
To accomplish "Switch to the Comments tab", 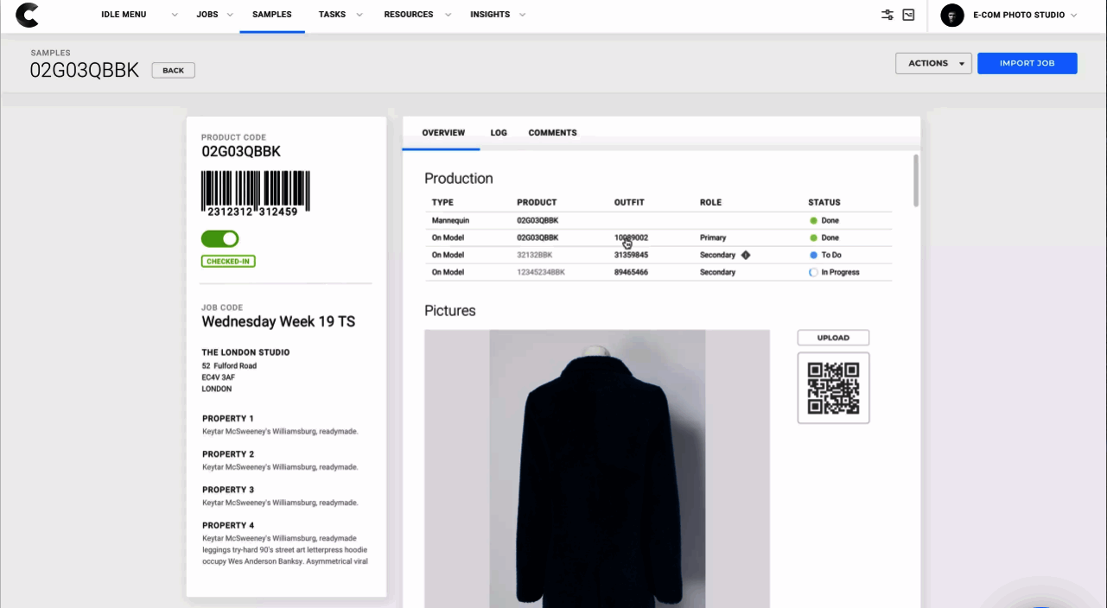I will pos(552,133).
